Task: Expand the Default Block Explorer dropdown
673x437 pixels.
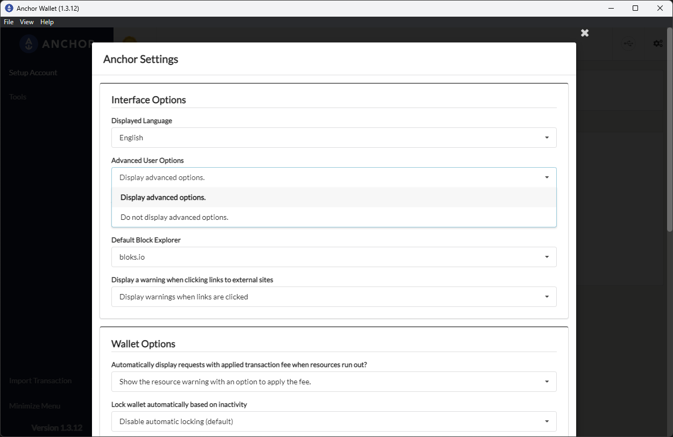Action: pyautogui.click(x=334, y=257)
